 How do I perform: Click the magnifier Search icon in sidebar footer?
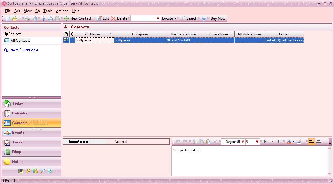click(43, 171)
